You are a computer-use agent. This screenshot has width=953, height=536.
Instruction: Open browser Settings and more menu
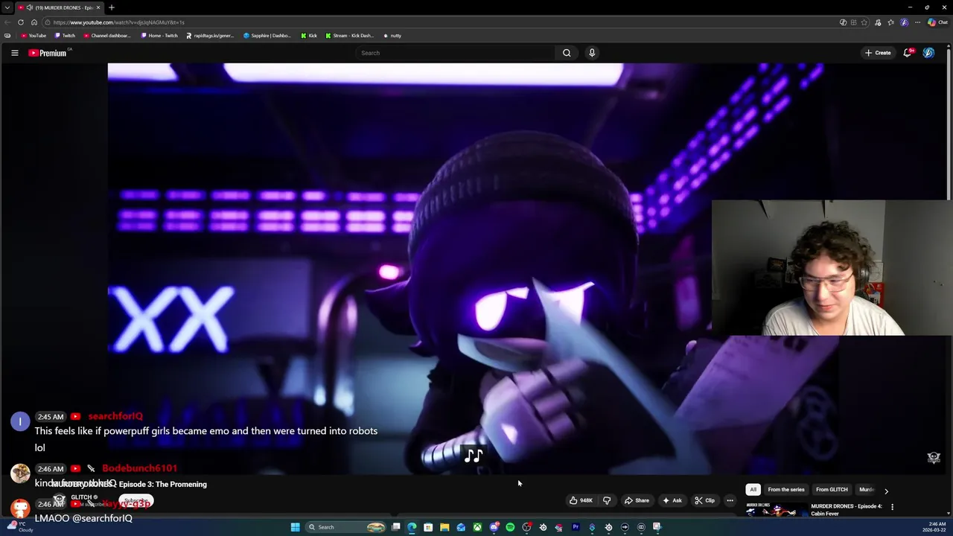click(x=917, y=22)
